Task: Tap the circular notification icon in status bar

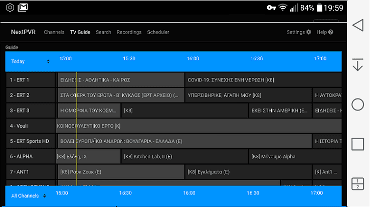Action: 10,8
